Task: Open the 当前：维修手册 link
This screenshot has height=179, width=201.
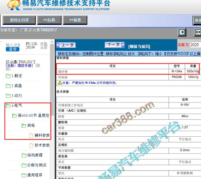Action: 19,65
